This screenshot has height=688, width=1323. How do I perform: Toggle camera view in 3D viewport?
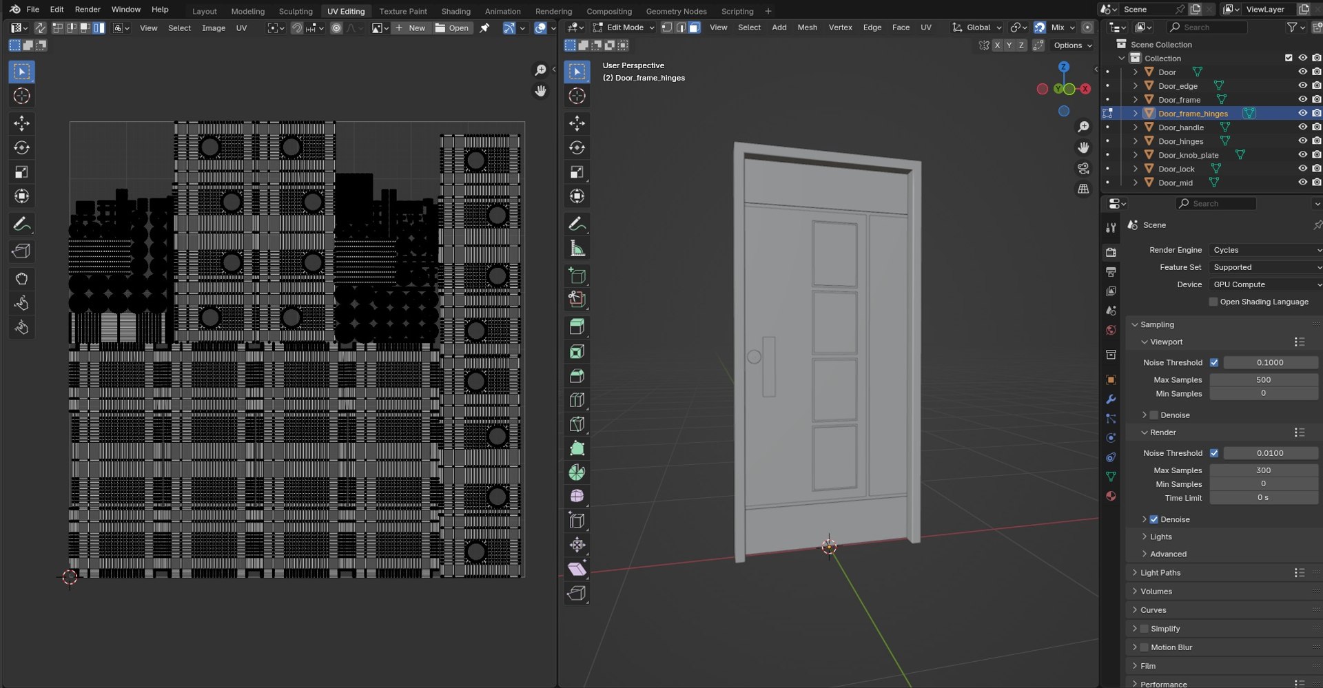click(1083, 168)
